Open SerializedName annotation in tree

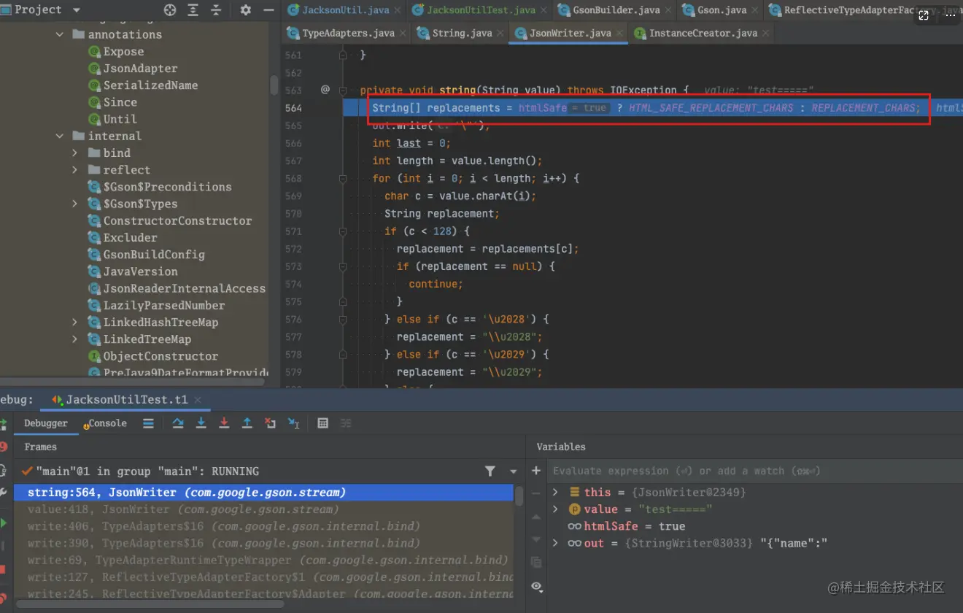[142, 85]
